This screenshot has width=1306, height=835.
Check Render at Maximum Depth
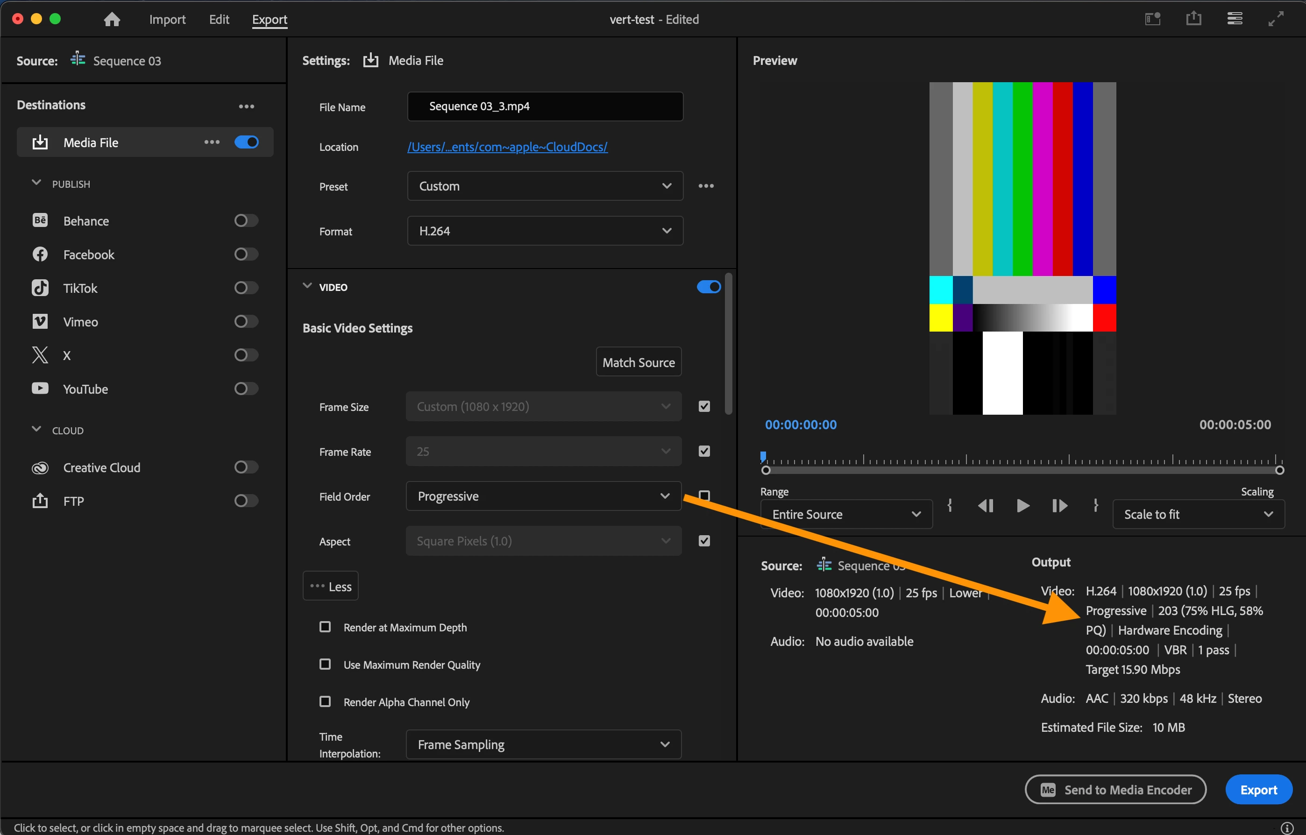point(325,627)
